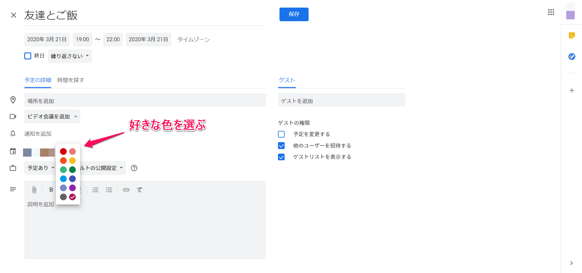
Task: Click the description lines icon
Action: (13, 189)
